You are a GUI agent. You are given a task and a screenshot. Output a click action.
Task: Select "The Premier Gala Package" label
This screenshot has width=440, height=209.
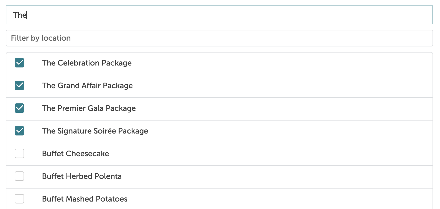point(89,108)
